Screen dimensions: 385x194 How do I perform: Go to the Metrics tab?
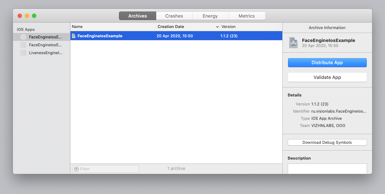pos(247,16)
